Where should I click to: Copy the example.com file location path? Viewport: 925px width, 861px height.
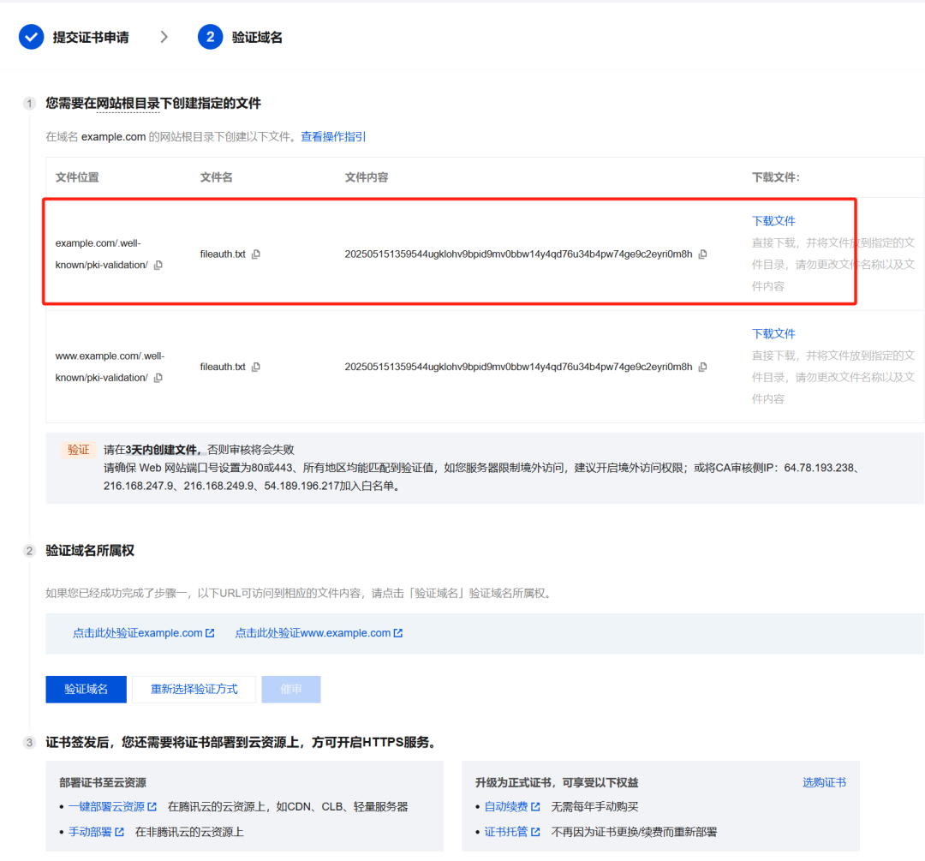pos(158,266)
